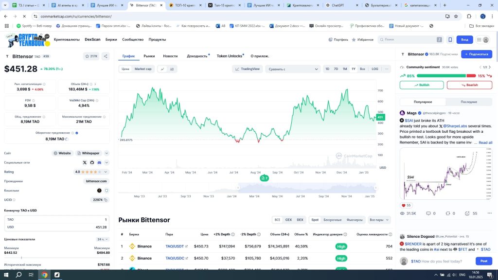This screenshot has height=280, width=498.
Task: Open browser tab search dropdown arrow
Action: tap(5, 5)
